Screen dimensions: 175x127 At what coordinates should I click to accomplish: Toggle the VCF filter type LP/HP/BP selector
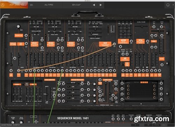108,29
